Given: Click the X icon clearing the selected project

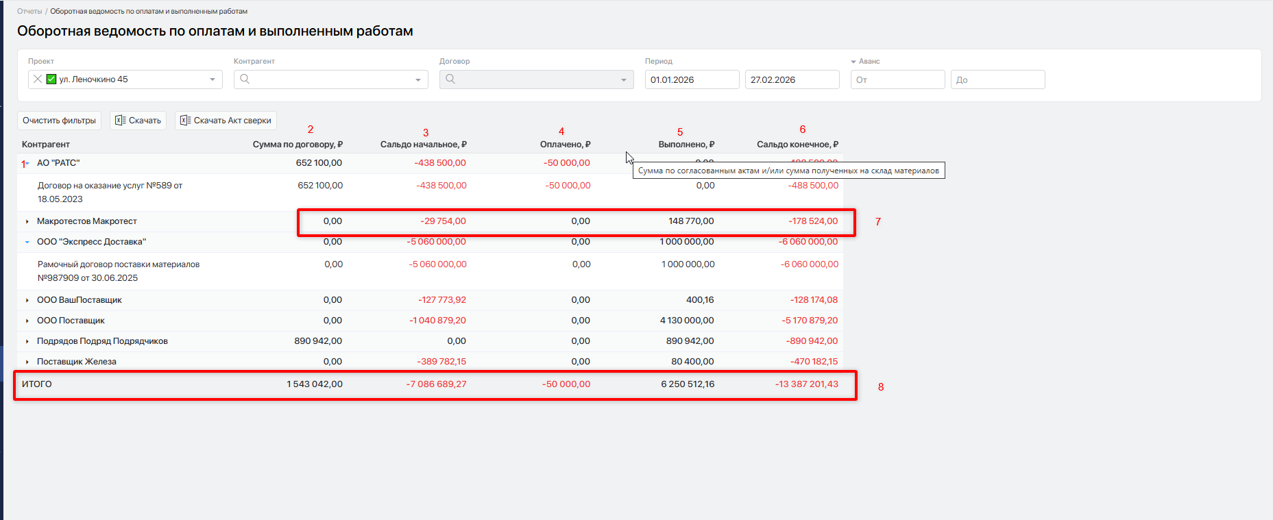Looking at the screenshot, I should point(38,79).
